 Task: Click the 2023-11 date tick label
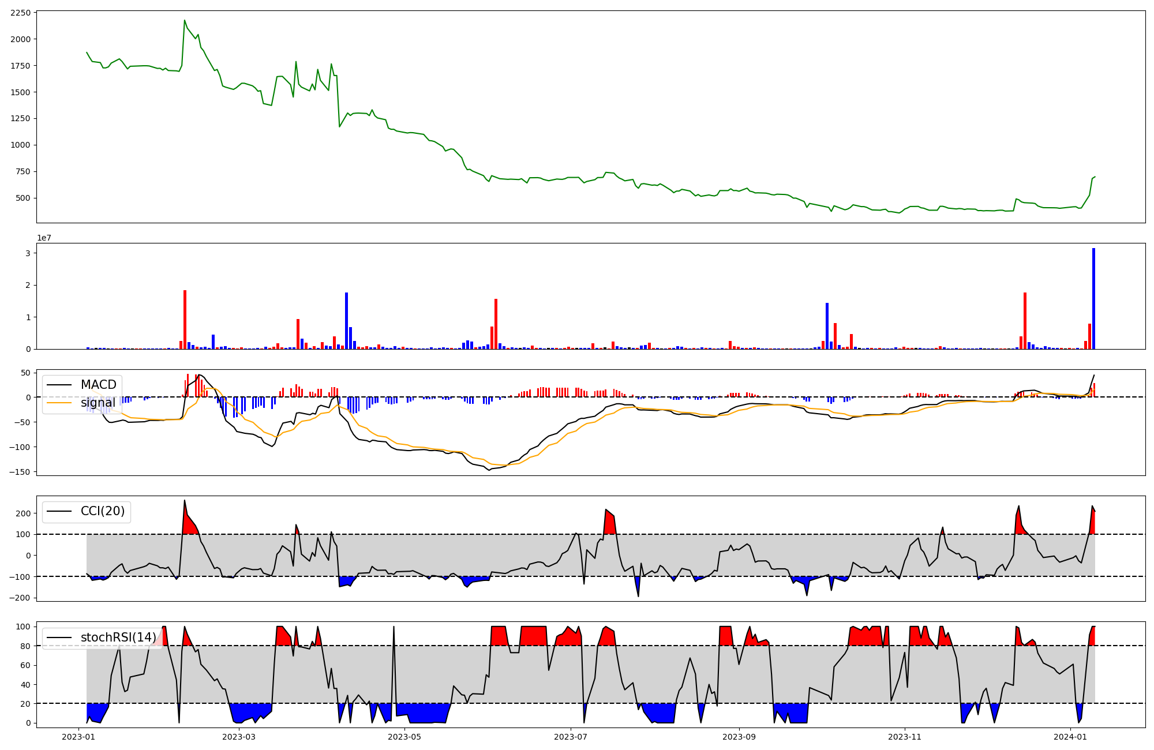pyautogui.click(x=904, y=737)
